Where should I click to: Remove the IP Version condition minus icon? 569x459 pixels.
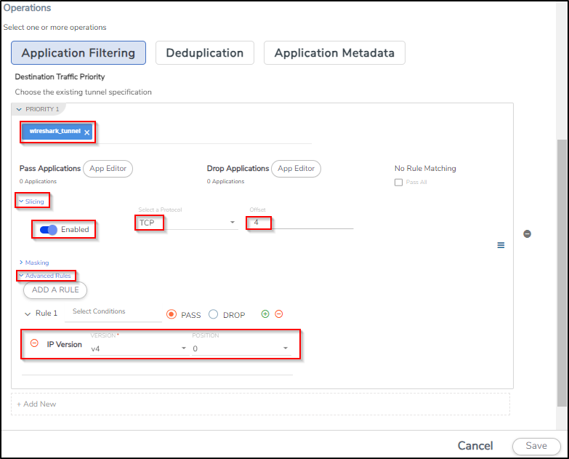pos(34,343)
